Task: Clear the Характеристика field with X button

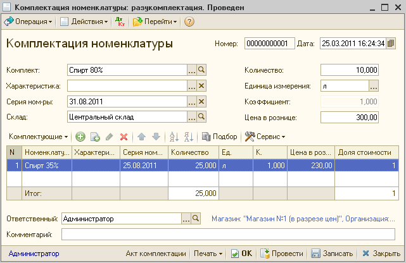Action: 202,85
